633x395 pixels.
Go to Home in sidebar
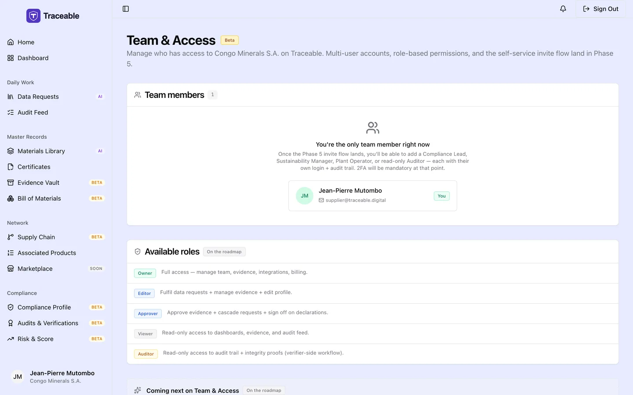coord(26,42)
